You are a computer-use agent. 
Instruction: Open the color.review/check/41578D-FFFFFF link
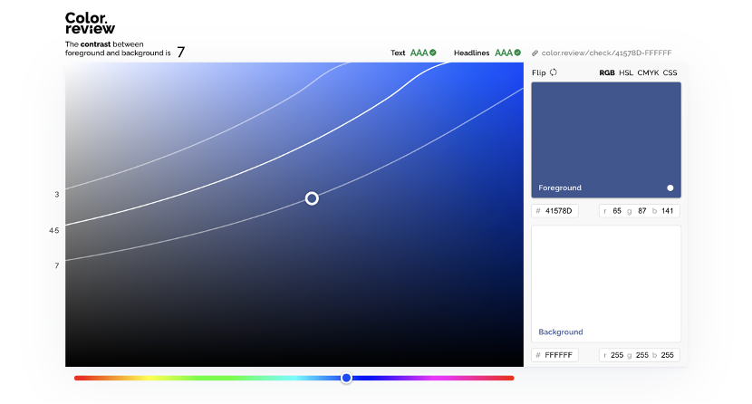[x=607, y=53]
